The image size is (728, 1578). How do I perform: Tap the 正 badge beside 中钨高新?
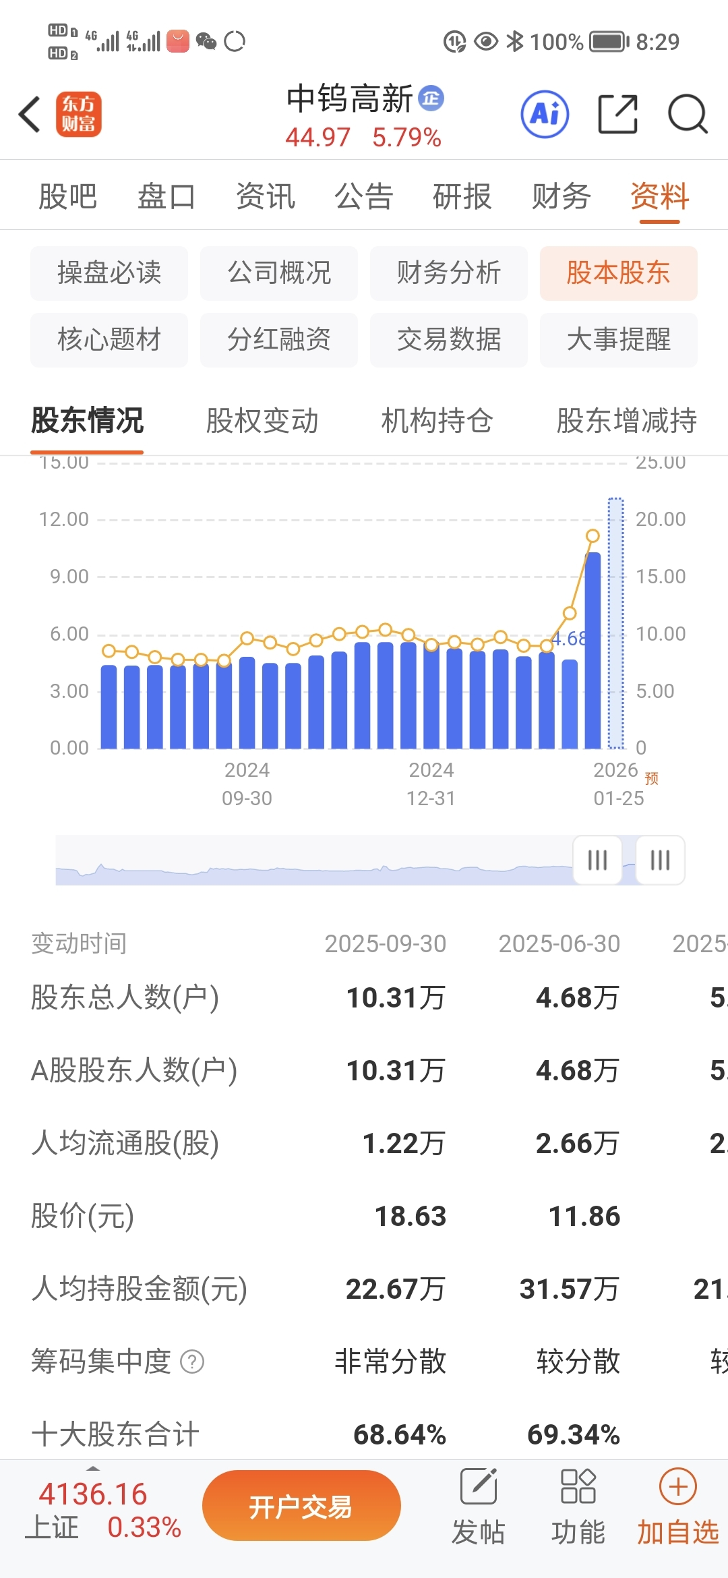[x=431, y=98]
